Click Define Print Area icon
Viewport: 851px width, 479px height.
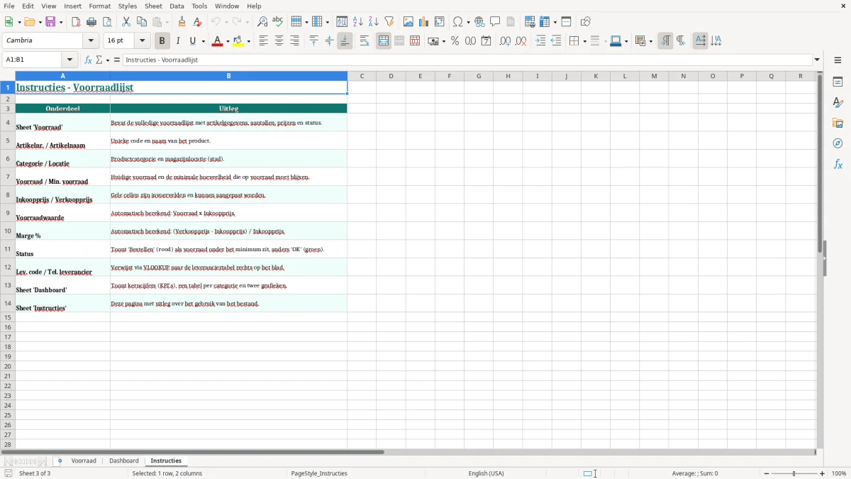pos(530,22)
